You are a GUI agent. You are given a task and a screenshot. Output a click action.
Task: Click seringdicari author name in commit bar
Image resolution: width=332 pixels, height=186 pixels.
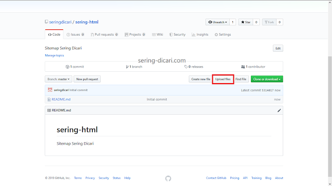[x=61, y=90]
